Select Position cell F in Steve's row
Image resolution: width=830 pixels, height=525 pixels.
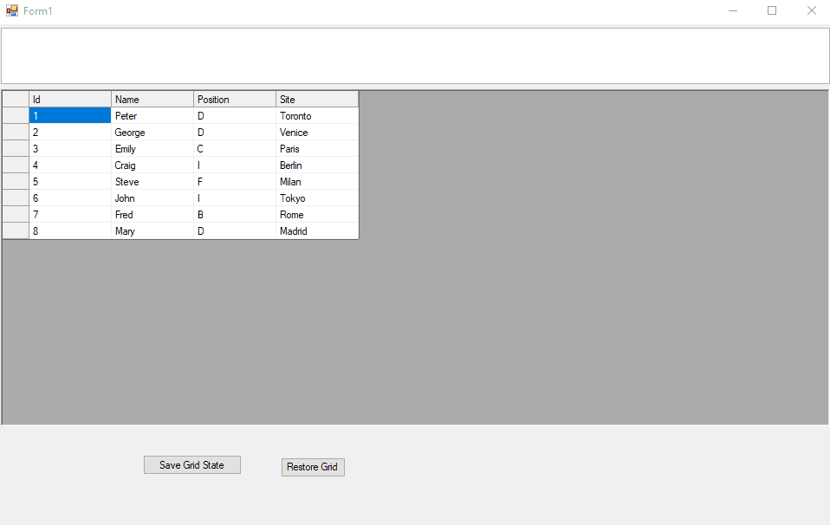tap(235, 181)
